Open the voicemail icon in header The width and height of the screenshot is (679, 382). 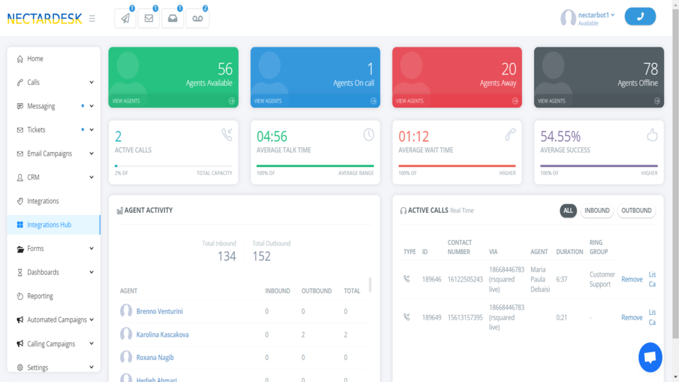pos(197,18)
